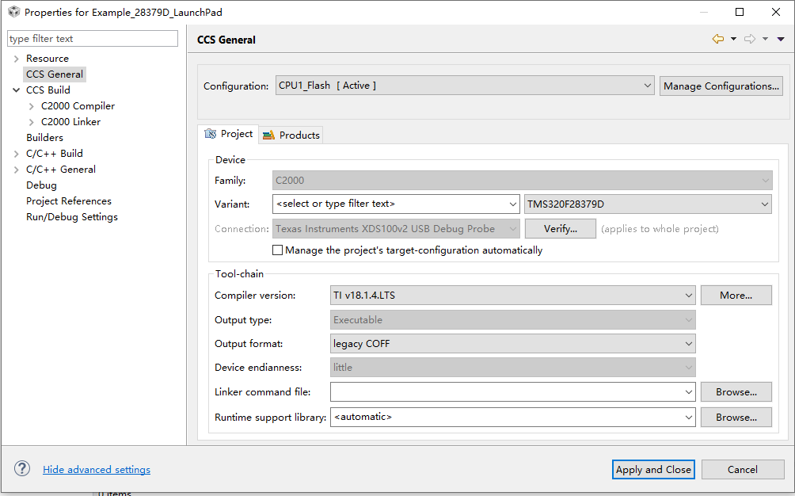Select the C2000 Compiler tree item
Screen dimensions: 795x496
[78, 106]
